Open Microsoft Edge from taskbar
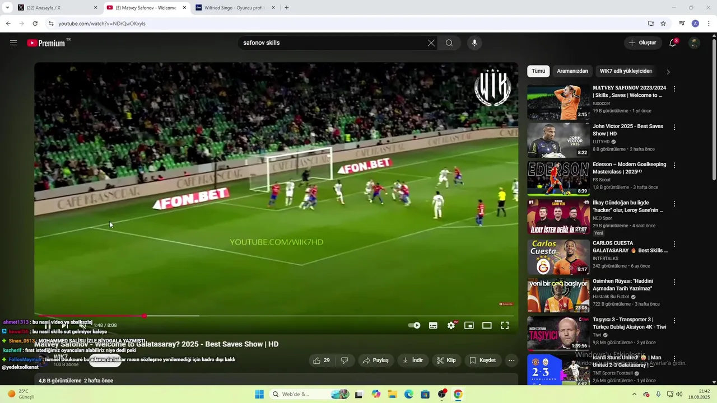This screenshot has width=717, height=403. 409,394
